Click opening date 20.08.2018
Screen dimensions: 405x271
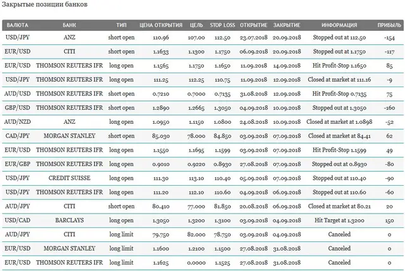(254, 207)
